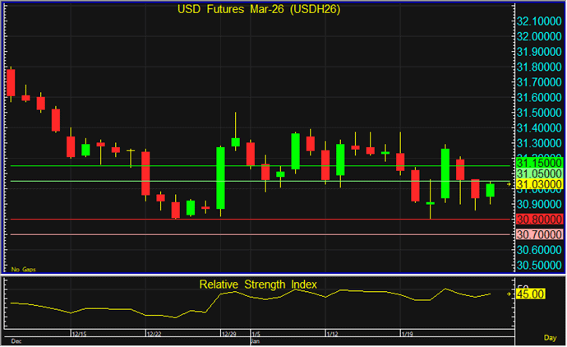This screenshot has height=347, width=567.
Task: Select the light green 31.05000 price label
Action: tap(539, 173)
